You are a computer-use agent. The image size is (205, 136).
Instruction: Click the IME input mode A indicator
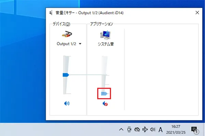161,130
